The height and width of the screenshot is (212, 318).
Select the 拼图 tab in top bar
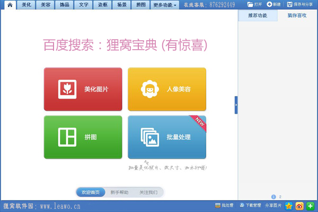point(140,5)
